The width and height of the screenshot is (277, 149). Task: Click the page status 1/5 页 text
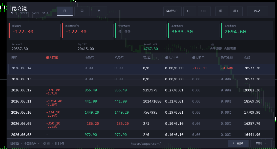[x=45, y=144]
